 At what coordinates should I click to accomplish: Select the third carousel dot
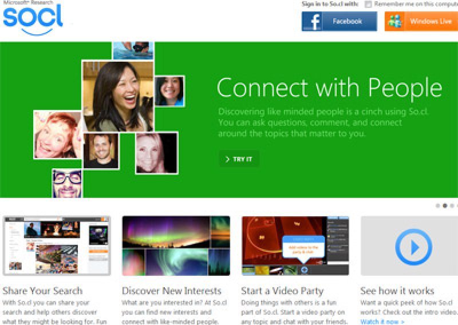452,206
